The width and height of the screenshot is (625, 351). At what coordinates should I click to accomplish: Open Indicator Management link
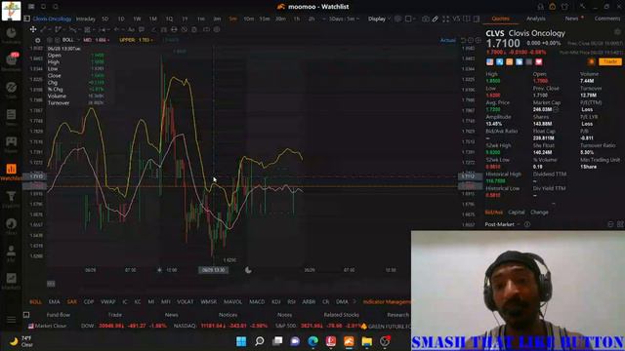pos(387,302)
